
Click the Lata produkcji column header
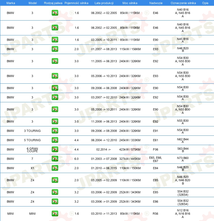(104, 3)
